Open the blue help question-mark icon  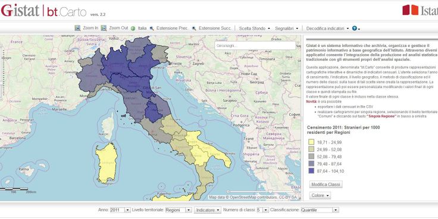(355, 28)
